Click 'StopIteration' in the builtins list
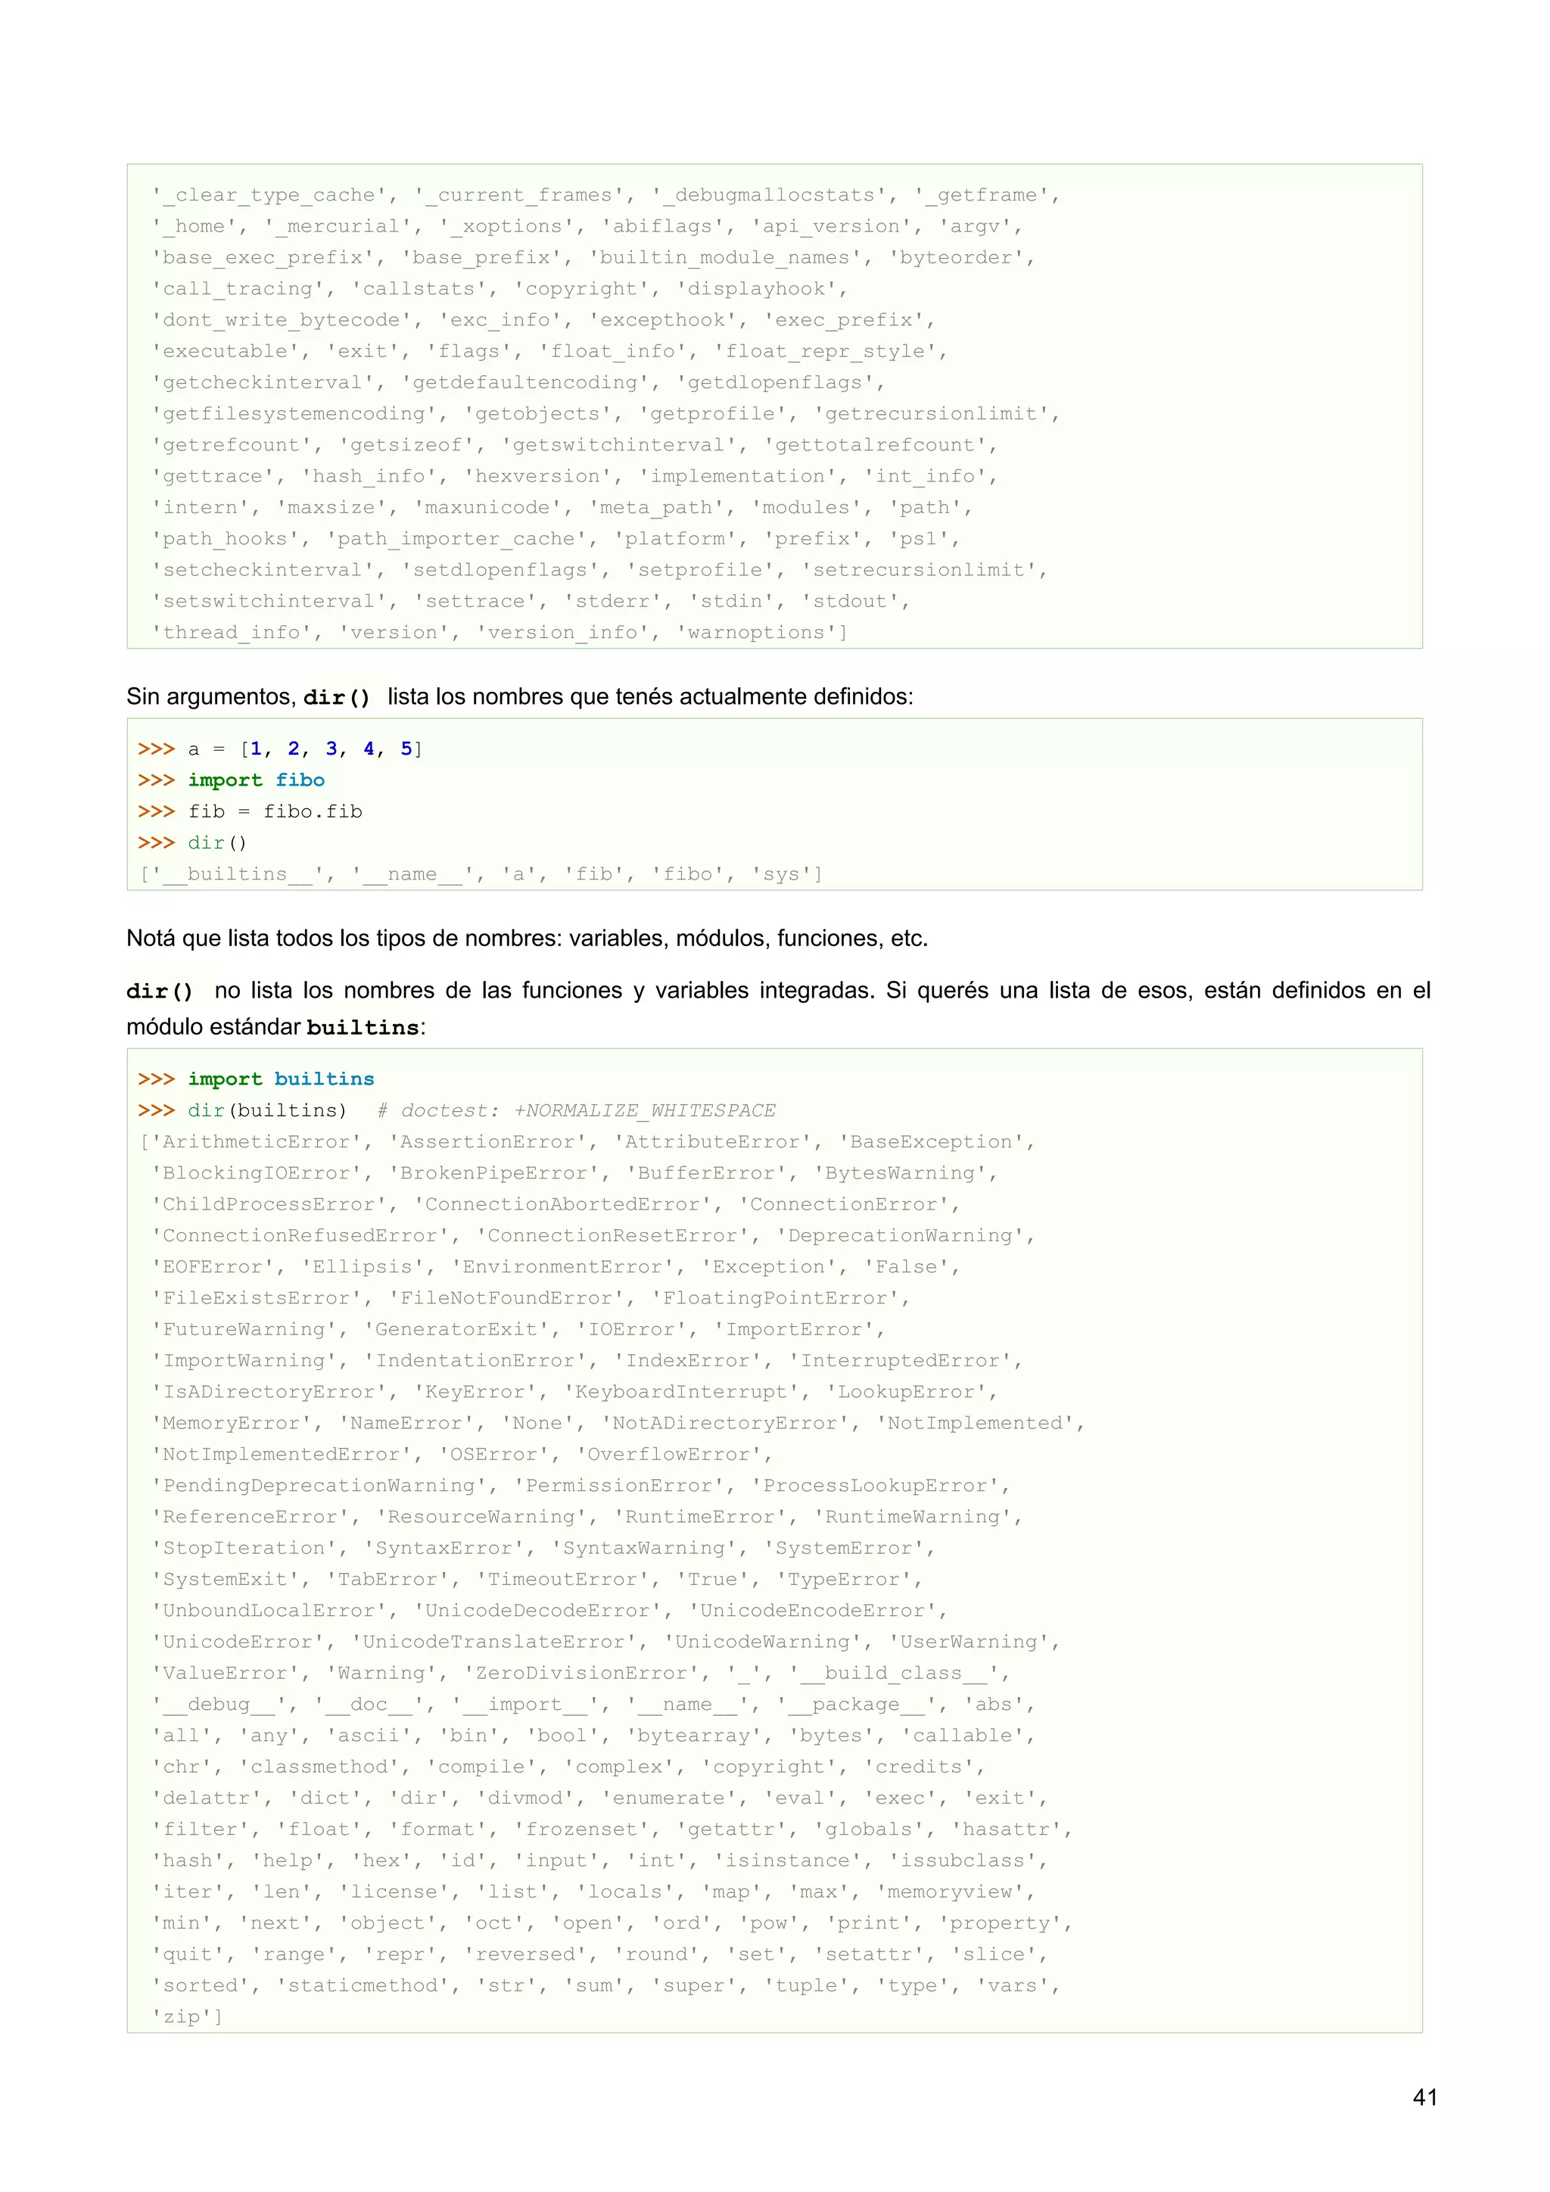This screenshot has width=1550, height=2192. coord(244,1549)
